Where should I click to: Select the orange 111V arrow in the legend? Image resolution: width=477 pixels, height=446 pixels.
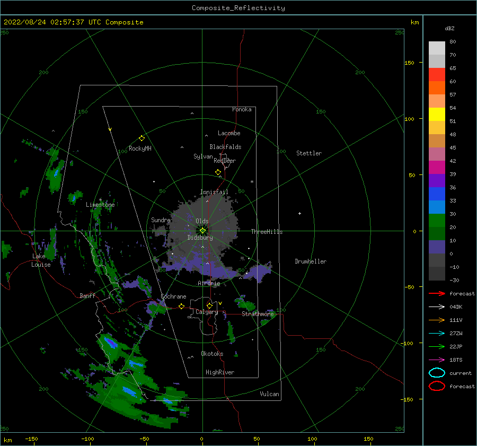click(x=437, y=320)
